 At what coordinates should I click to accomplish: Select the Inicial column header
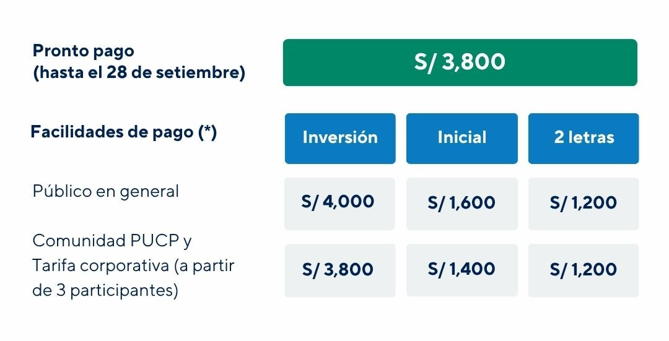462,139
